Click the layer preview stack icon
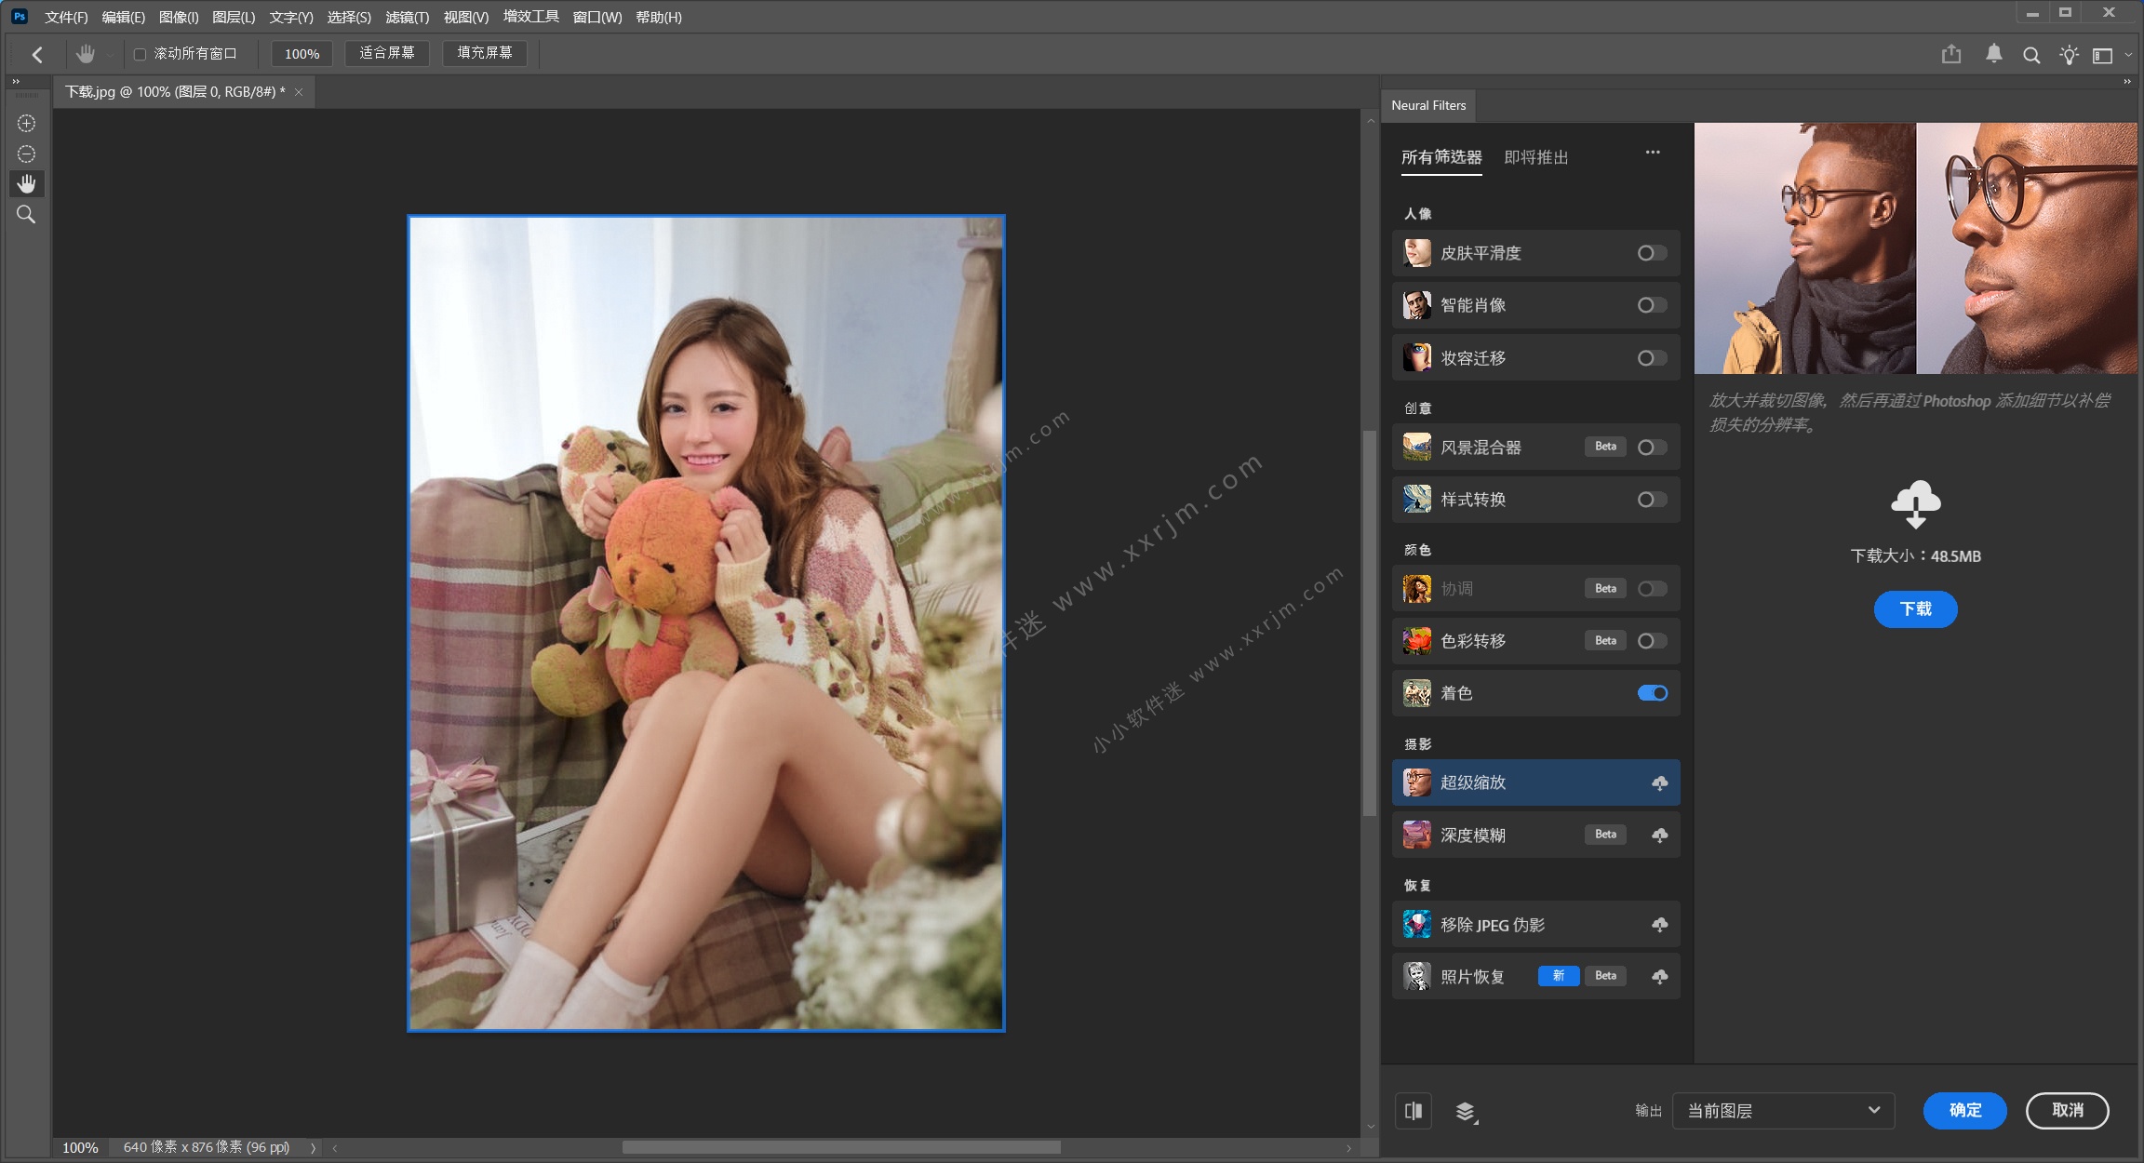The image size is (2144, 1163). (x=1466, y=1111)
